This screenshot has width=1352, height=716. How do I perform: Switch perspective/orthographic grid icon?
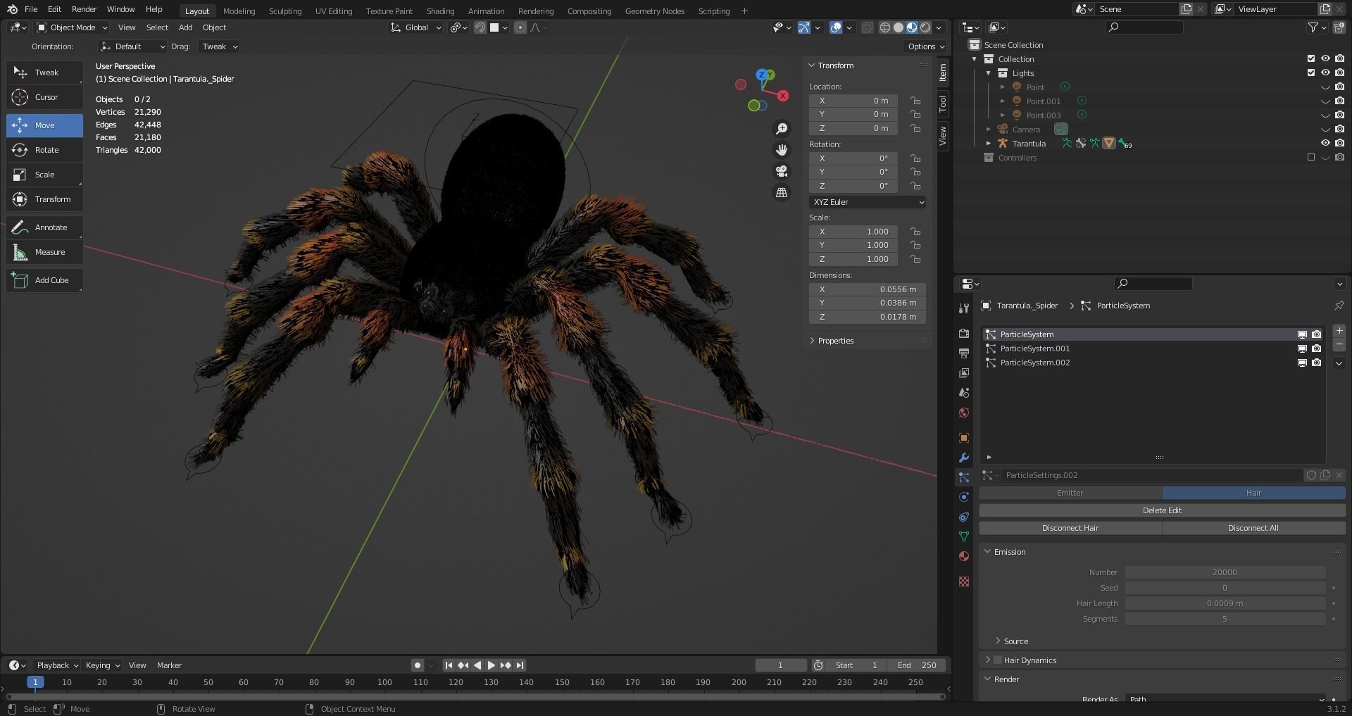782,192
